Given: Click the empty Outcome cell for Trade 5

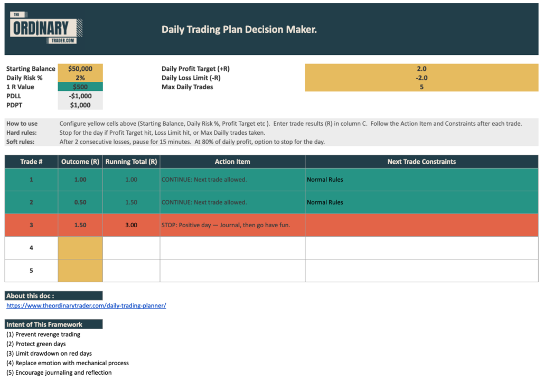Looking at the screenshot, I should [80, 271].
